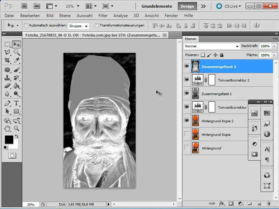Image resolution: width=279 pixels, height=209 pixels.
Task: Hide the Tonwertkorrektur 2 layer
Action: click(x=187, y=80)
